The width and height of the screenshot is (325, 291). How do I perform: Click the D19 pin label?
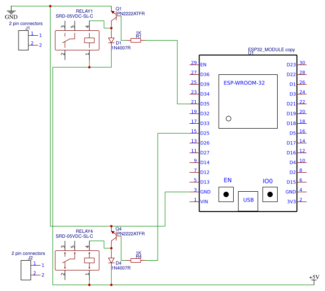(291, 113)
